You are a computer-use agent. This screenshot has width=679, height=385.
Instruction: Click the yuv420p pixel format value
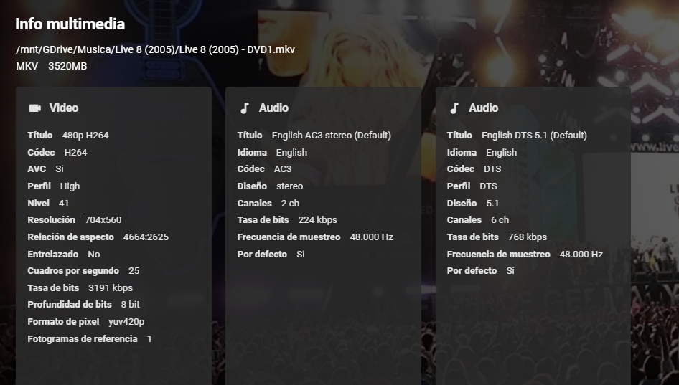tap(126, 322)
